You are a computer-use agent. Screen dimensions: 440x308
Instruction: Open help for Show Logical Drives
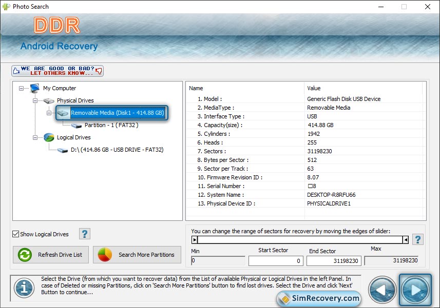point(85,234)
